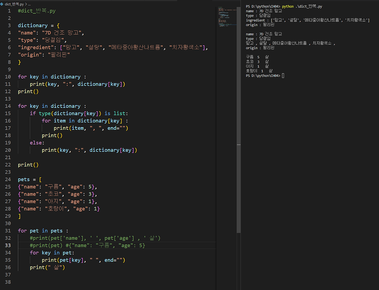Click print(item, ", ", end="") line
The width and height of the screenshot is (379, 290).
(91, 128)
